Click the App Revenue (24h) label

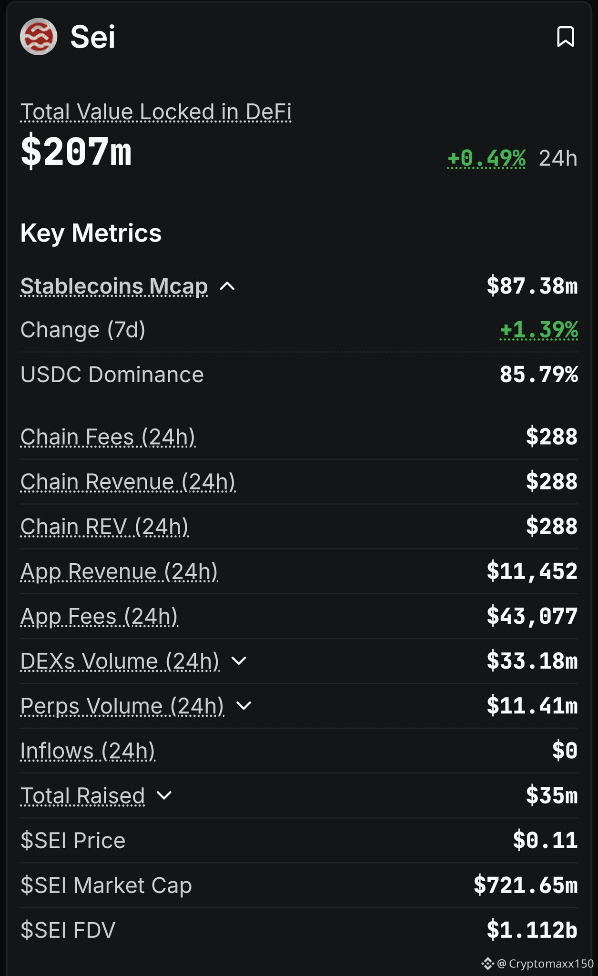tap(119, 571)
